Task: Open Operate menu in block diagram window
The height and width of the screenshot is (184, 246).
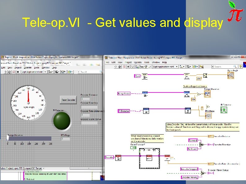Action: tap(138, 62)
